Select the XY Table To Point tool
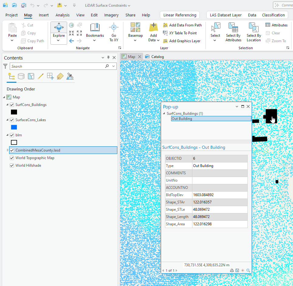The image size is (293, 286). click(x=182, y=33)
